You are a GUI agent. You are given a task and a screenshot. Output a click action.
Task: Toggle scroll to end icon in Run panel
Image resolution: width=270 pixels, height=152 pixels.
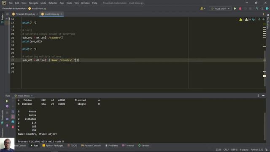pyautogui.click(x=13, y=117)
